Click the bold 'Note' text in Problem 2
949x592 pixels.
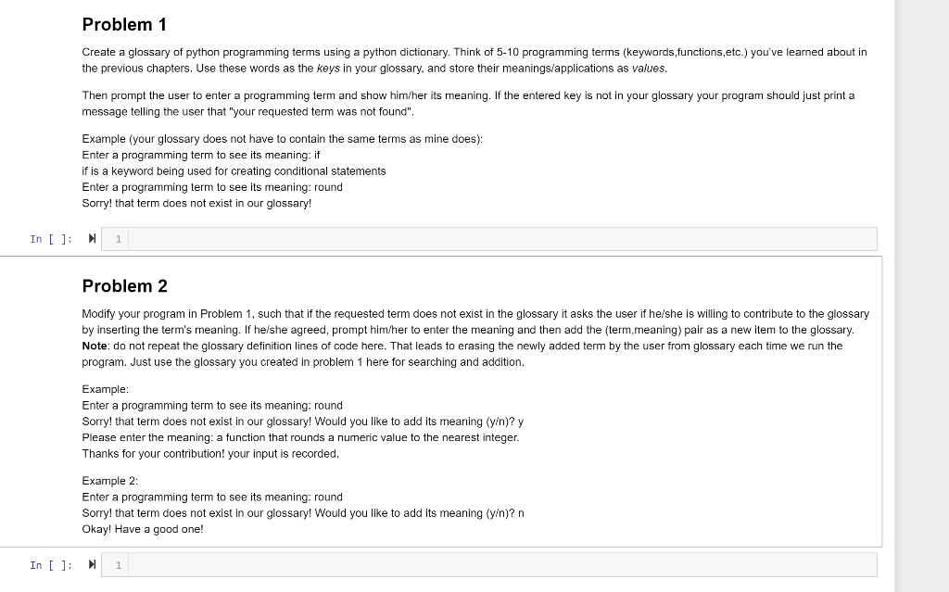tap(95, 346)
